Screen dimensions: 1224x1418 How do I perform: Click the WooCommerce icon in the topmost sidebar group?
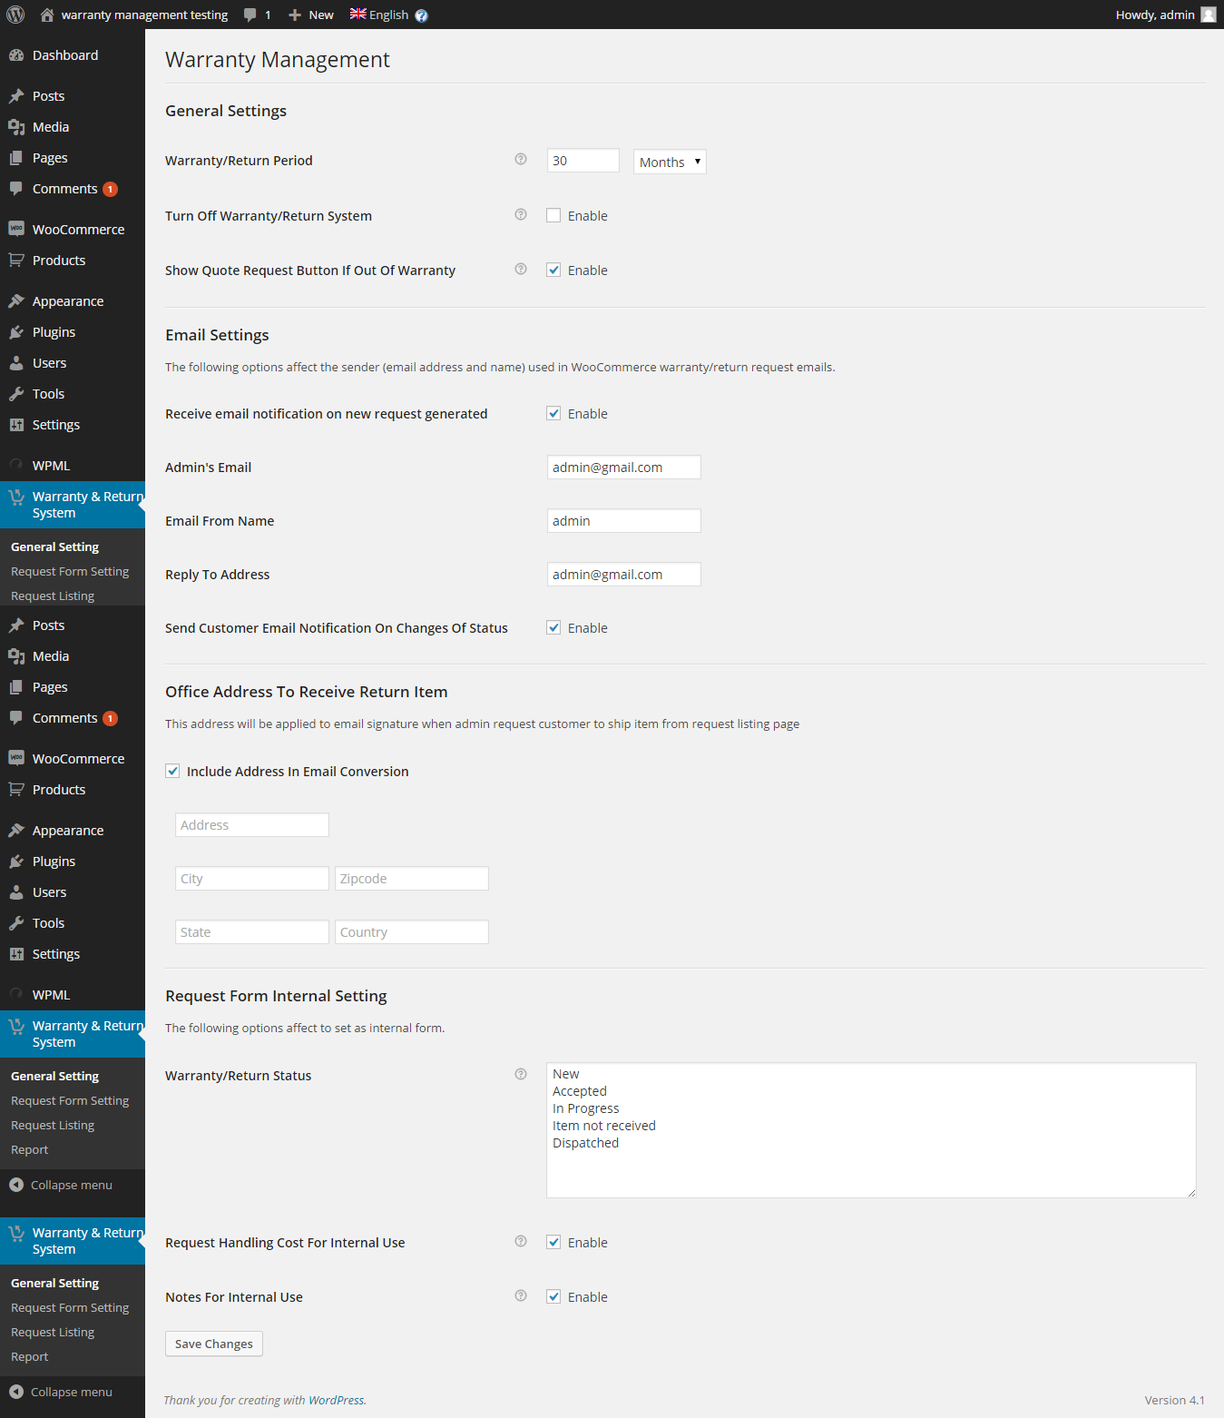[x=16, y=229]
